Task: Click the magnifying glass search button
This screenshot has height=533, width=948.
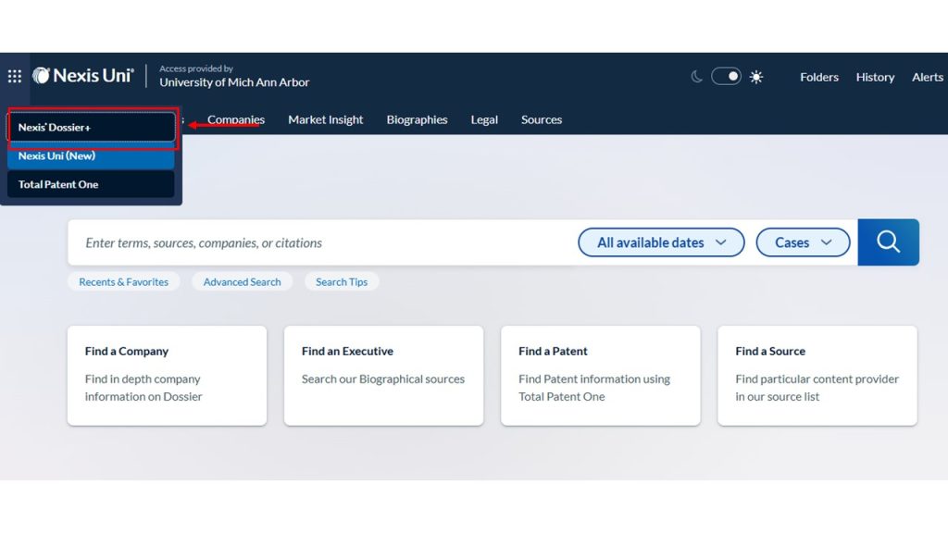Action: [888, 242]
